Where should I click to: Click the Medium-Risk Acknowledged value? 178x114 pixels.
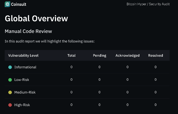click(x=127, y=92)
